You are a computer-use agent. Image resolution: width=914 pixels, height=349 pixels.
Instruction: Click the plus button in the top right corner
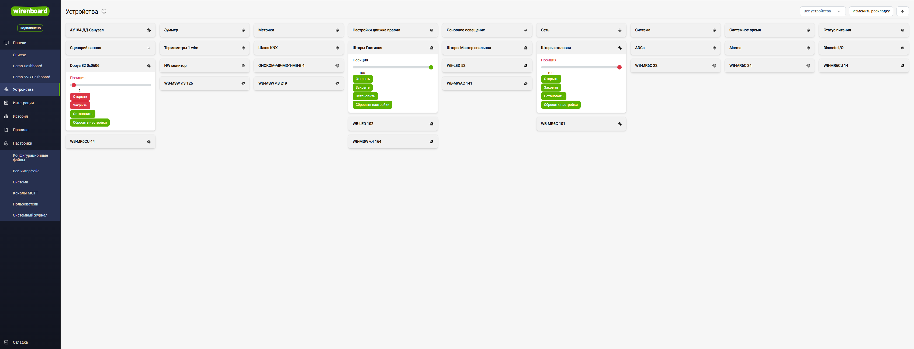tap(902, 11)
